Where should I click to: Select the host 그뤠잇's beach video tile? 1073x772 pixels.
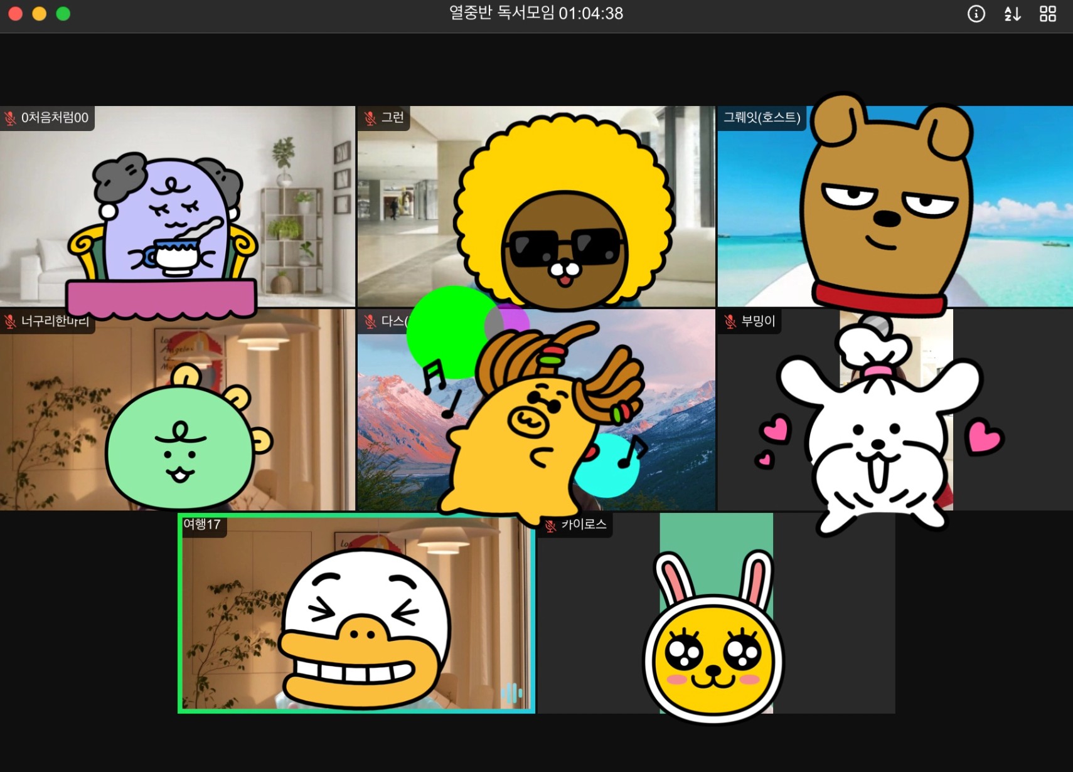coord(895,206)
